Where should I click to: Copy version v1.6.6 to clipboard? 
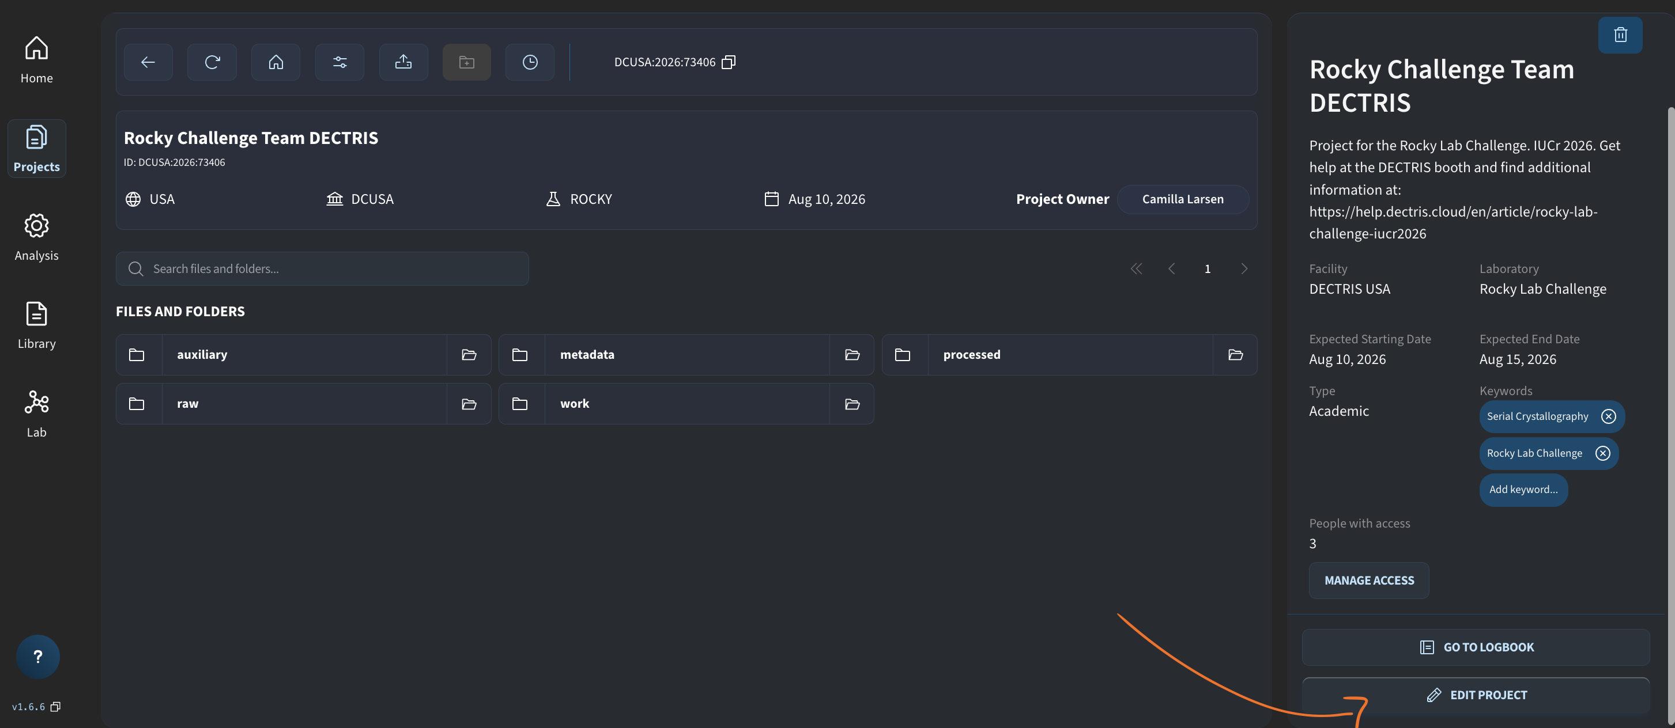(56, 707)
